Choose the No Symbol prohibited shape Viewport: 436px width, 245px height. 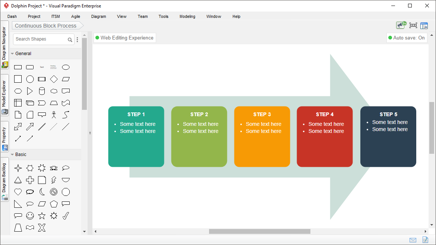pos(54,192)
